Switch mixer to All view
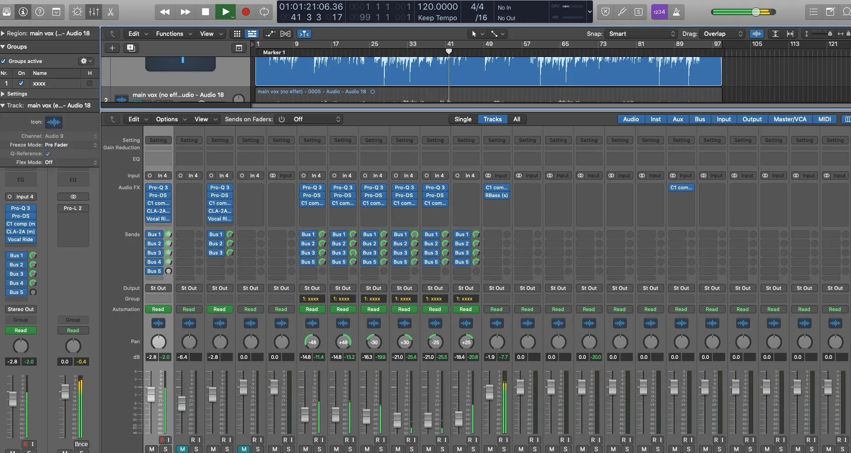The image size is (851, 453). click(x=517, y=119)
